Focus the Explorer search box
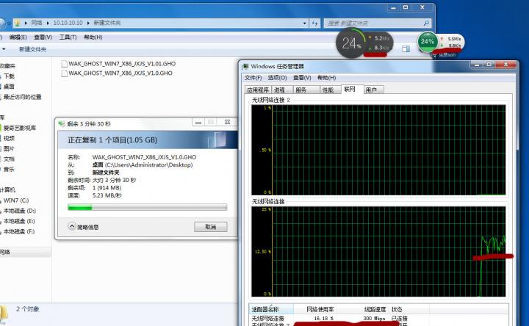Screen dimensions: 529x326 [377, 23]
